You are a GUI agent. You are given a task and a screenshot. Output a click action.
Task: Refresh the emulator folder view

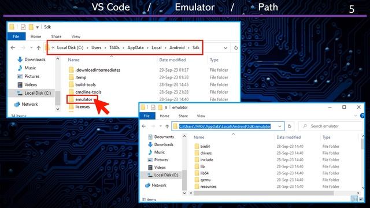290,126
